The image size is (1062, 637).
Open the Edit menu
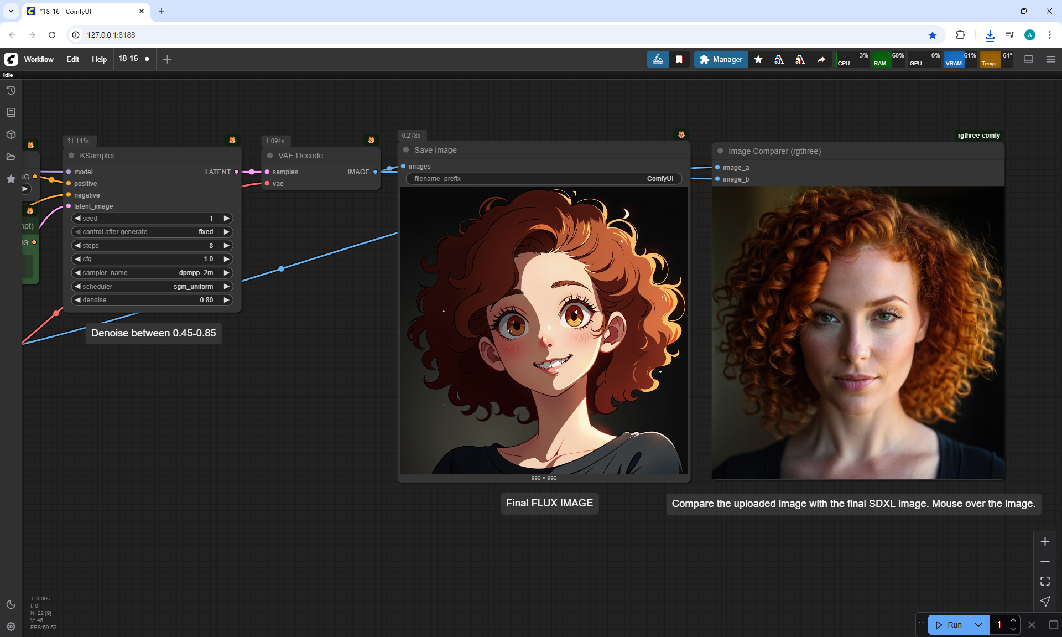point(72,59)
